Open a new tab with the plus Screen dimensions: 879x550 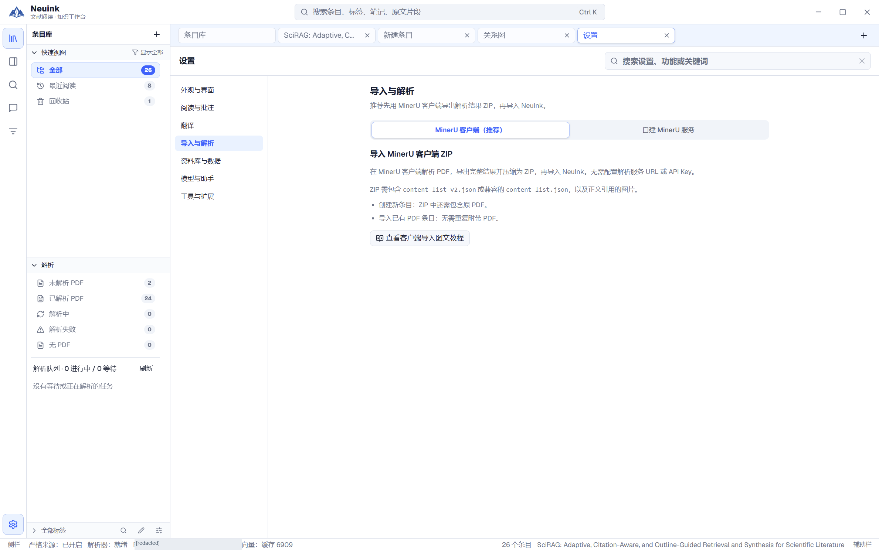coord(864,35)
